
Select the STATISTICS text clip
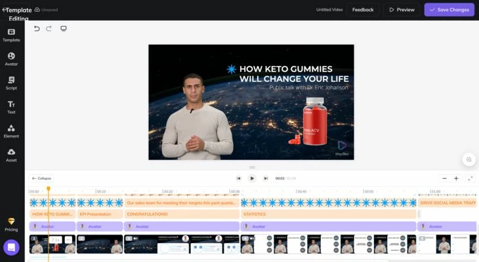328,214
